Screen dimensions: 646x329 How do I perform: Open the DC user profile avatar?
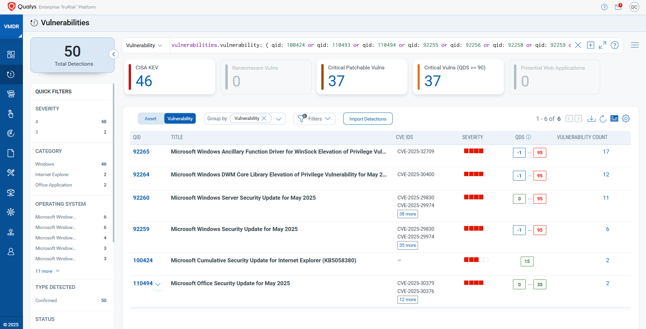click(x=634, y=7)
